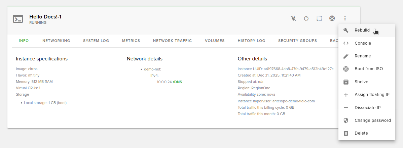Choose Rename in the actions menu
The height and width of the screenshot is (148, 403).
363,56
